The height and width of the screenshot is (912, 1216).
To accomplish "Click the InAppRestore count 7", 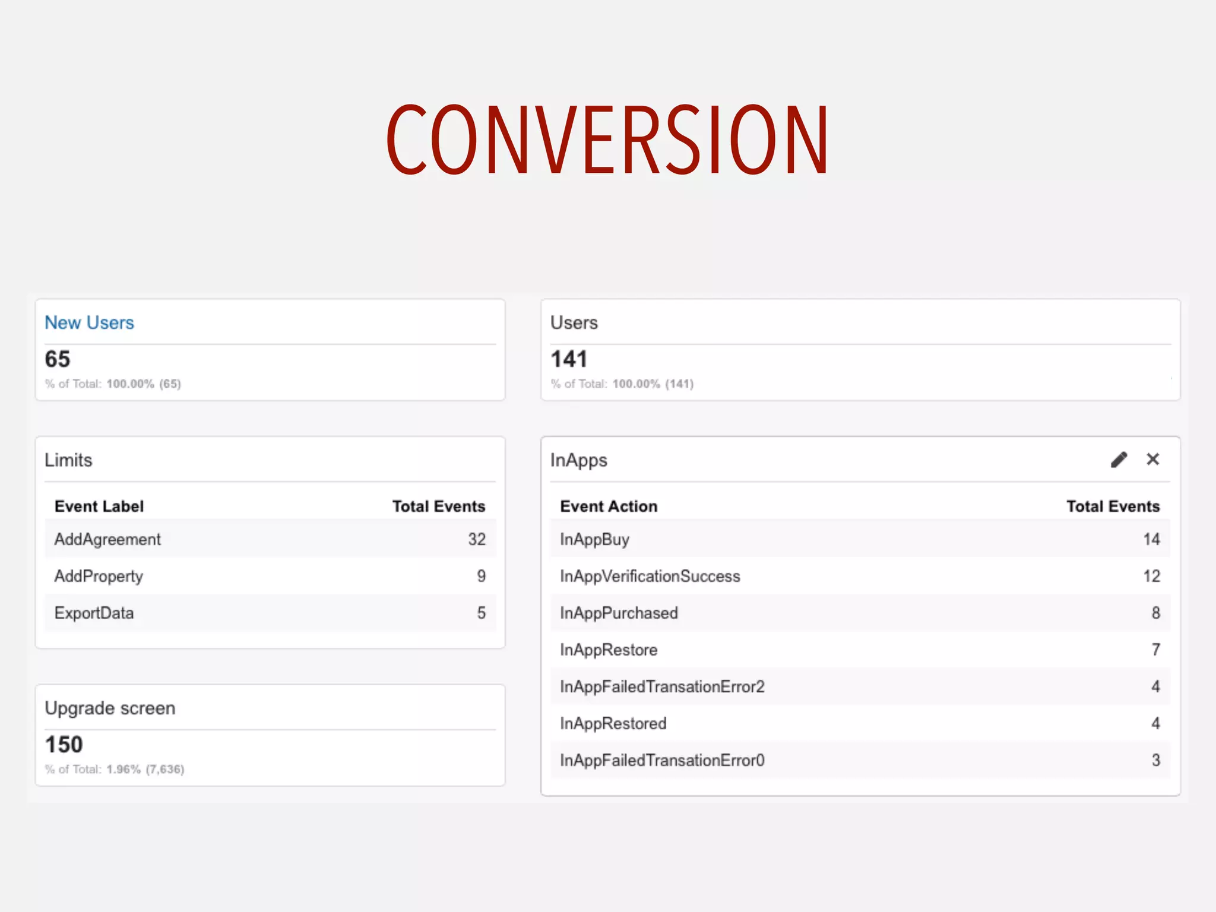I will [1155, 650].
